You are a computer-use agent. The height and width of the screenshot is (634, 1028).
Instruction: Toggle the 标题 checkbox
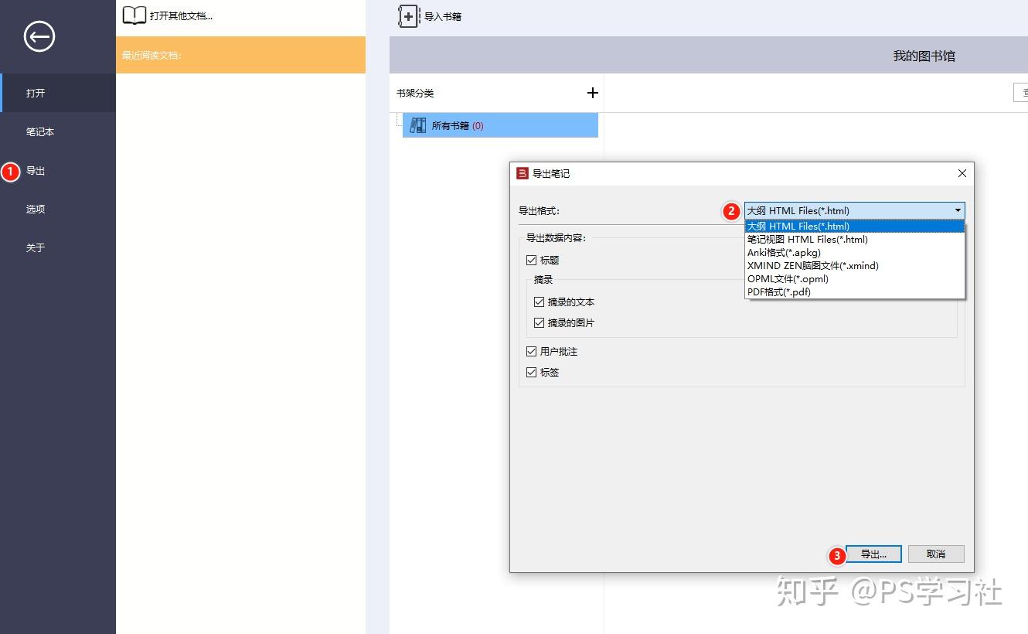tap(531, 261)
